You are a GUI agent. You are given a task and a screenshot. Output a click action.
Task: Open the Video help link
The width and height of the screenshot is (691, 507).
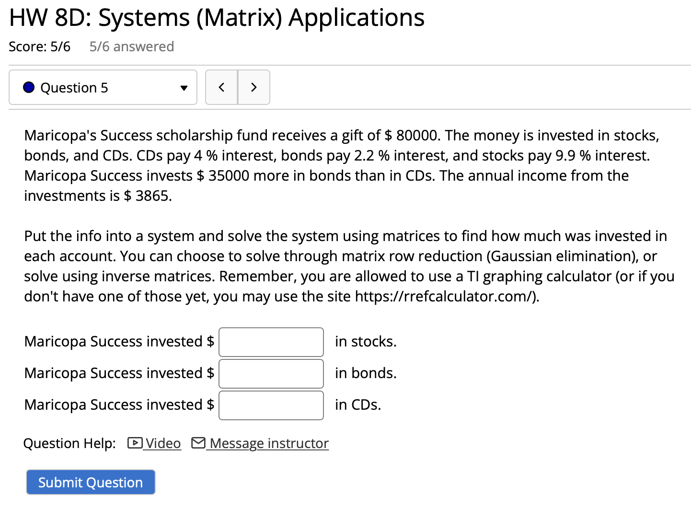click(162, 443)
